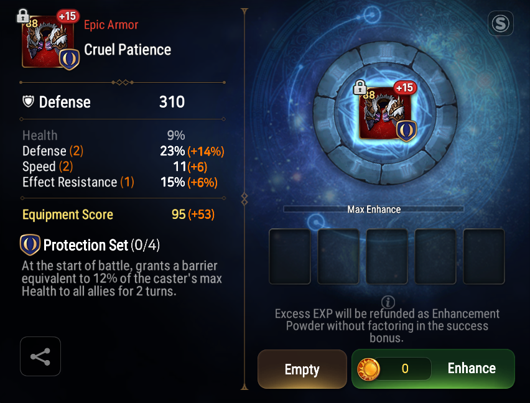Click the Protection Set shield icon
The image size is (530, 403).
[x=30, y=245]
